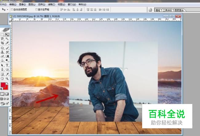Select the History Brush tool
Image resolution: width=200 pixels, height=136 pixels.
(7, 52)
